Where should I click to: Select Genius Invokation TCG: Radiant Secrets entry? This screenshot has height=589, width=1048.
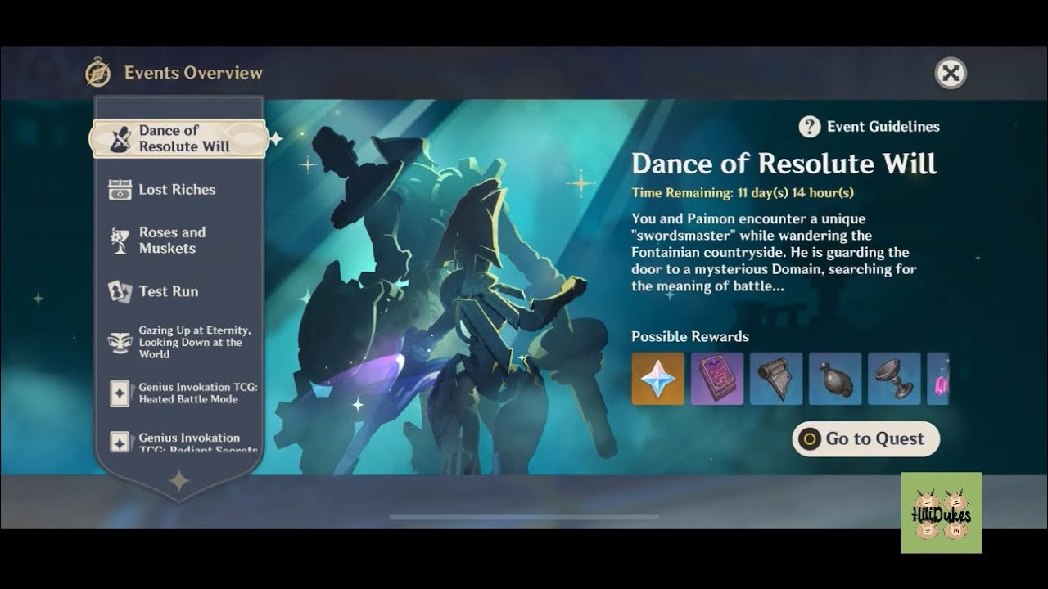tap(178, 443)
